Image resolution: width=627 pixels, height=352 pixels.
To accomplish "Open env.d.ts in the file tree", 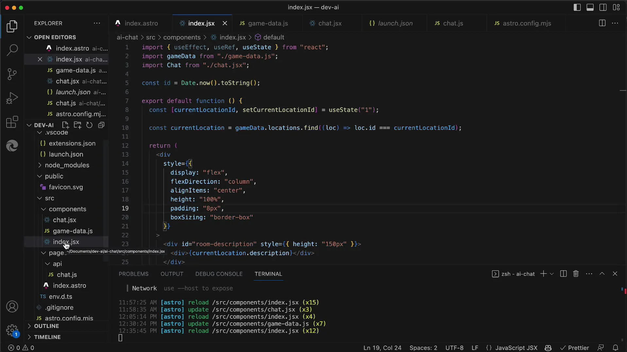I will pos(60,297).
